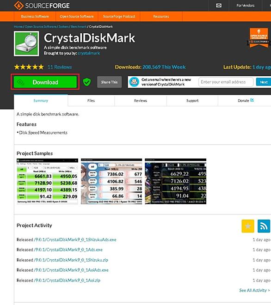This screenshot has height=305, width=271.
Task: Open the dark theme sample screenshot
Action: click(x=175, y=181)
